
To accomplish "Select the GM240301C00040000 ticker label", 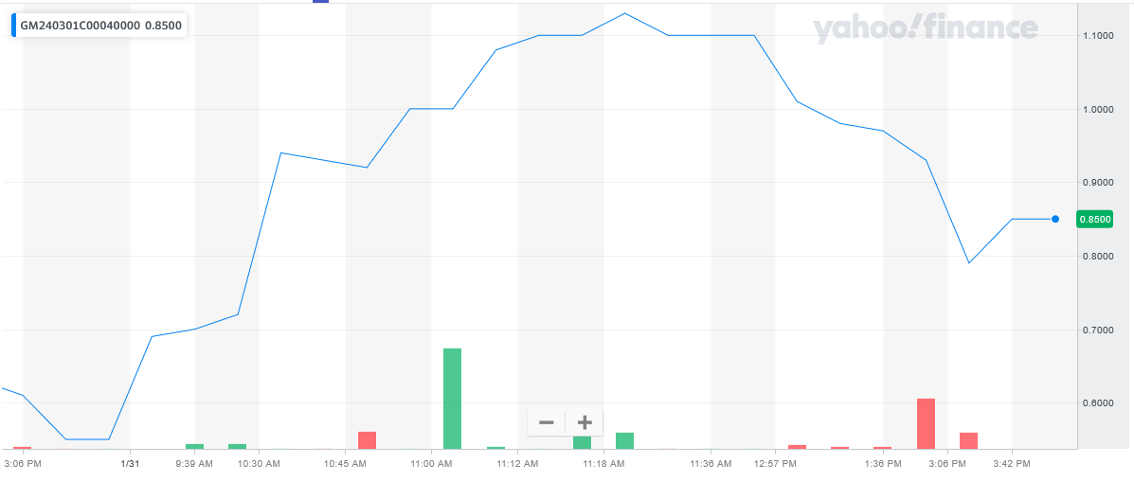I will tap(79, 26).
